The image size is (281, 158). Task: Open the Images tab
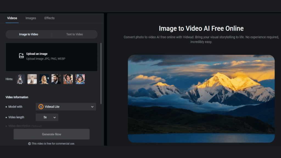31,18
